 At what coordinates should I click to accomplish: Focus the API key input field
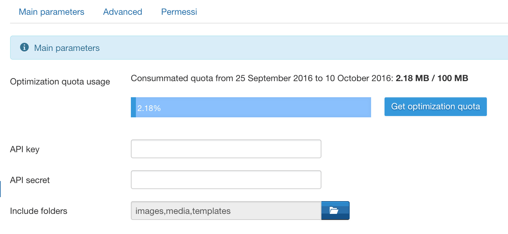[x=226, y=149]
